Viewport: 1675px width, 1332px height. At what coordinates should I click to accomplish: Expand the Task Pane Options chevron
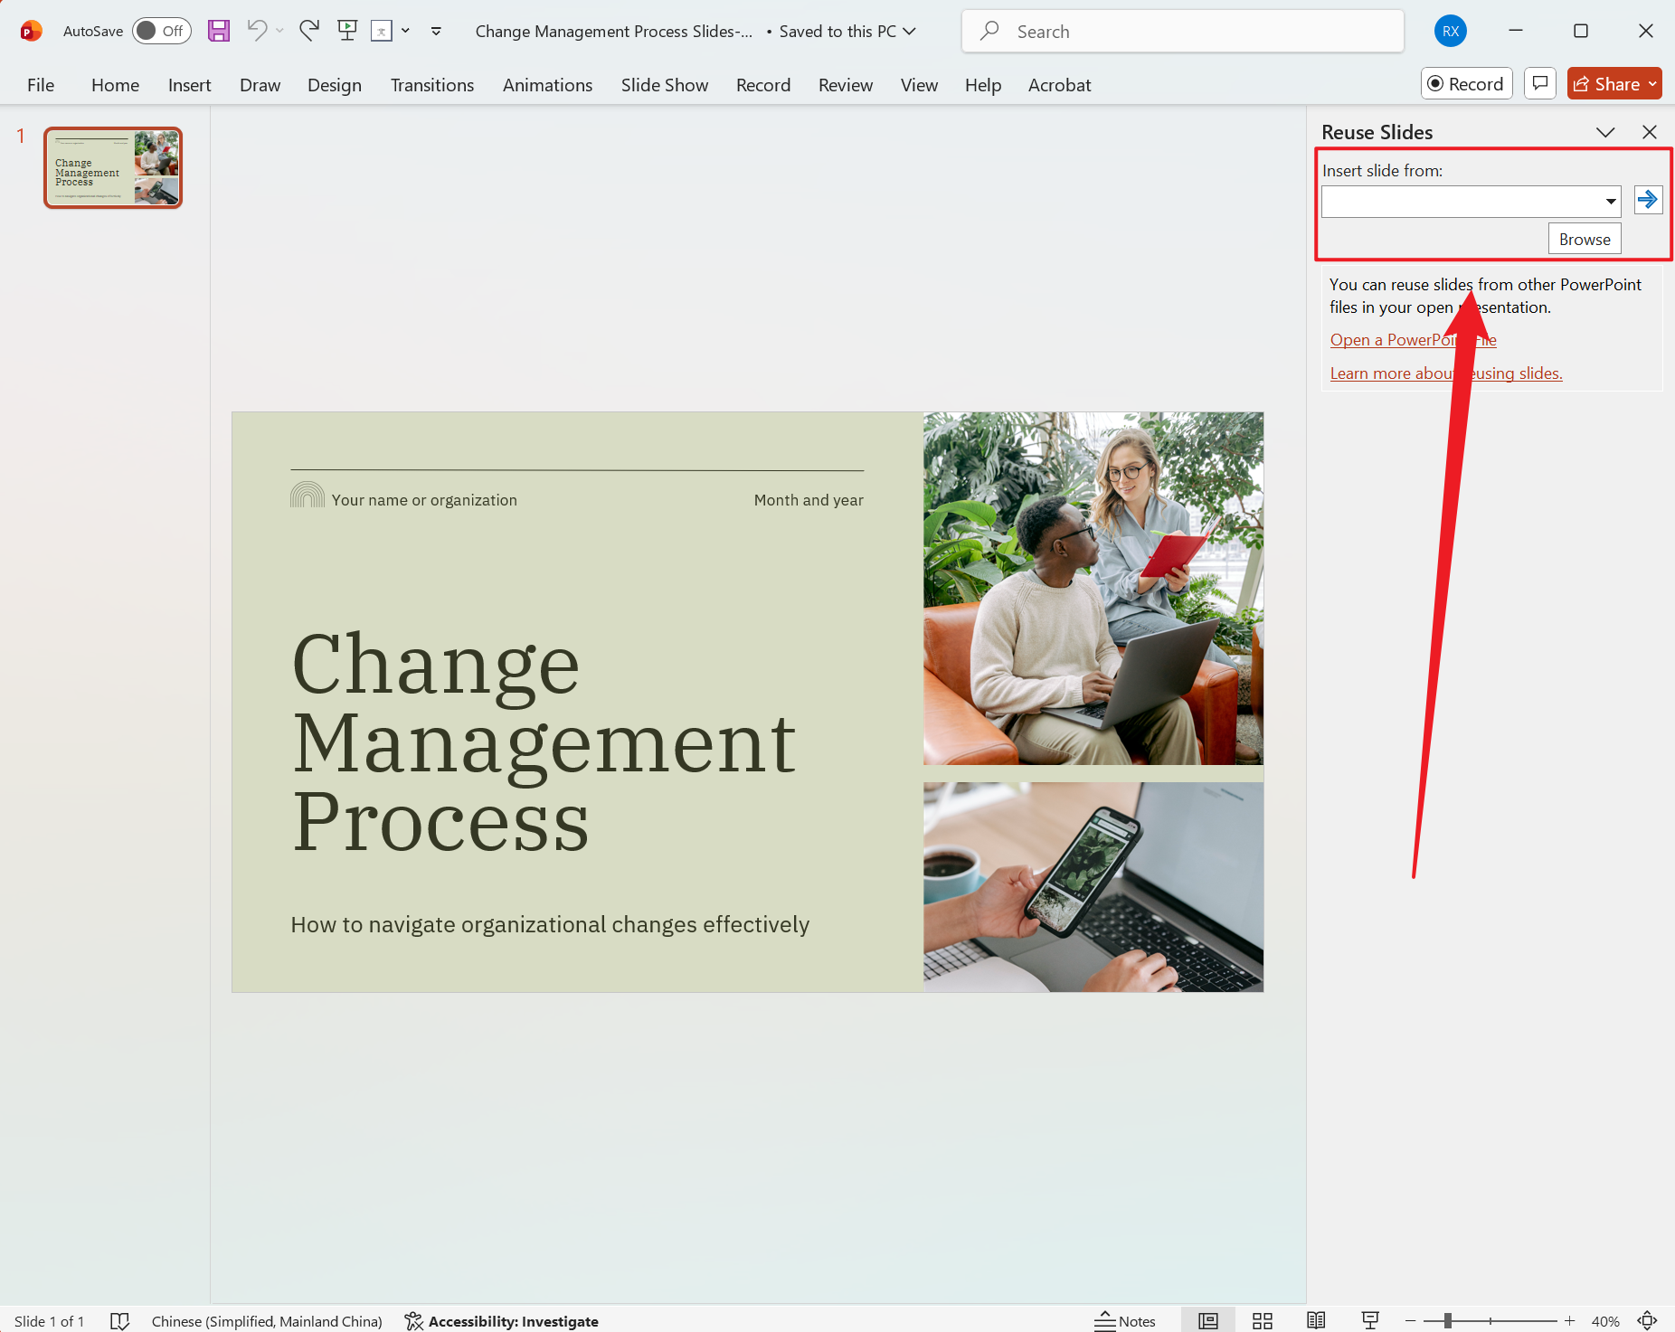[1606, 132]
